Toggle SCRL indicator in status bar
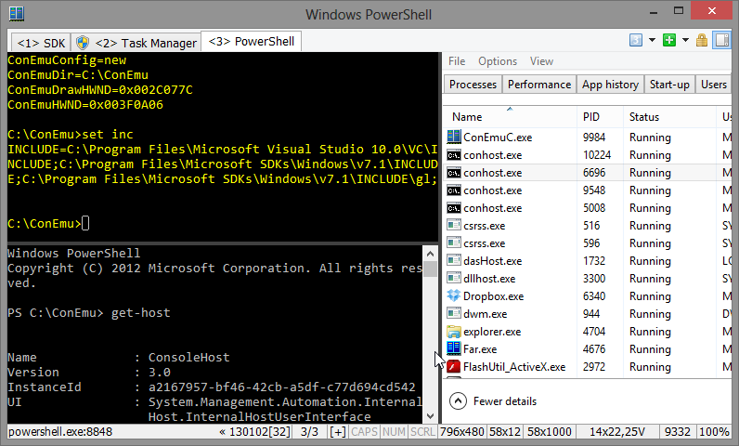 (x=422, y=433)
